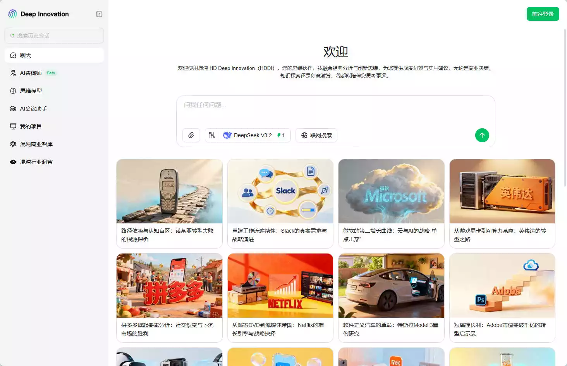This screenshot has height=366, width=567.
Task: Open 混沌行业洞察 from the sidebar
Action: point(54,162)
